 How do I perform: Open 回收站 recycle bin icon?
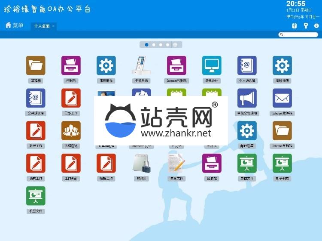[x=212, y=164]
